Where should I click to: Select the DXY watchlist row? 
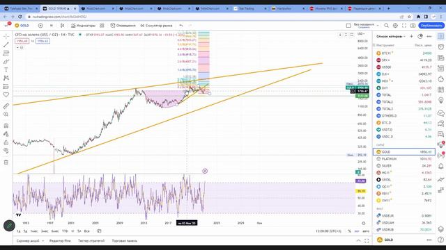[404, 88]
